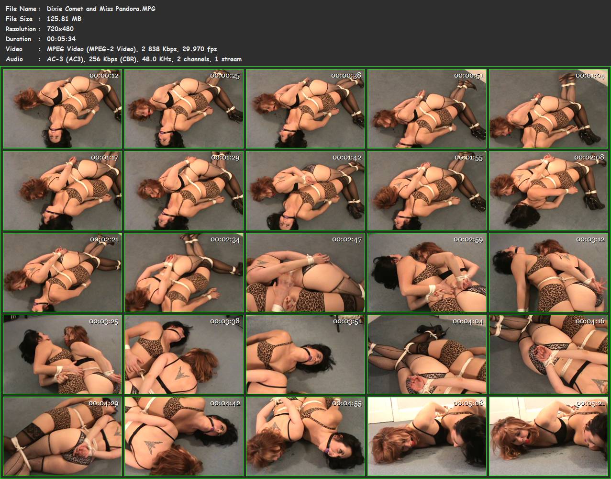Image resolution: width=611 pixels, height=479 pixels.
Task: Select the thumbnail at 00:01:04
Action: pyautogui.click(x=548, y=109)
